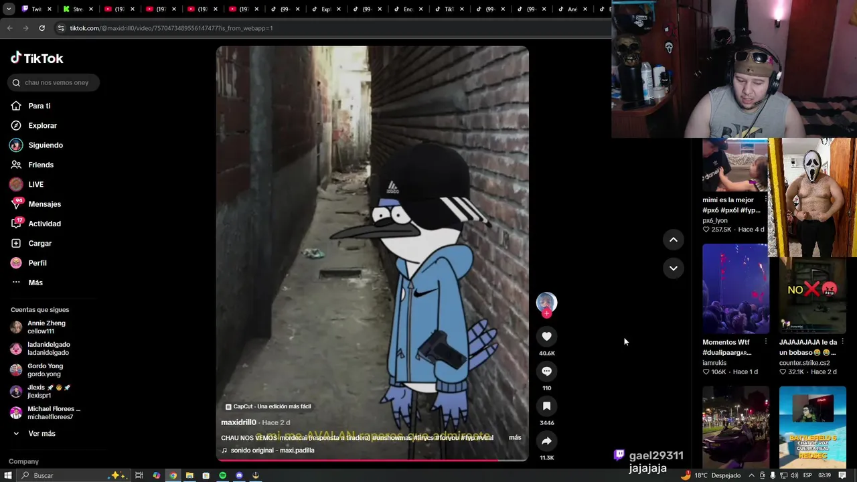The image size is (857, 482).
Task: Open the Explorar compass icon
Action: 16,125
